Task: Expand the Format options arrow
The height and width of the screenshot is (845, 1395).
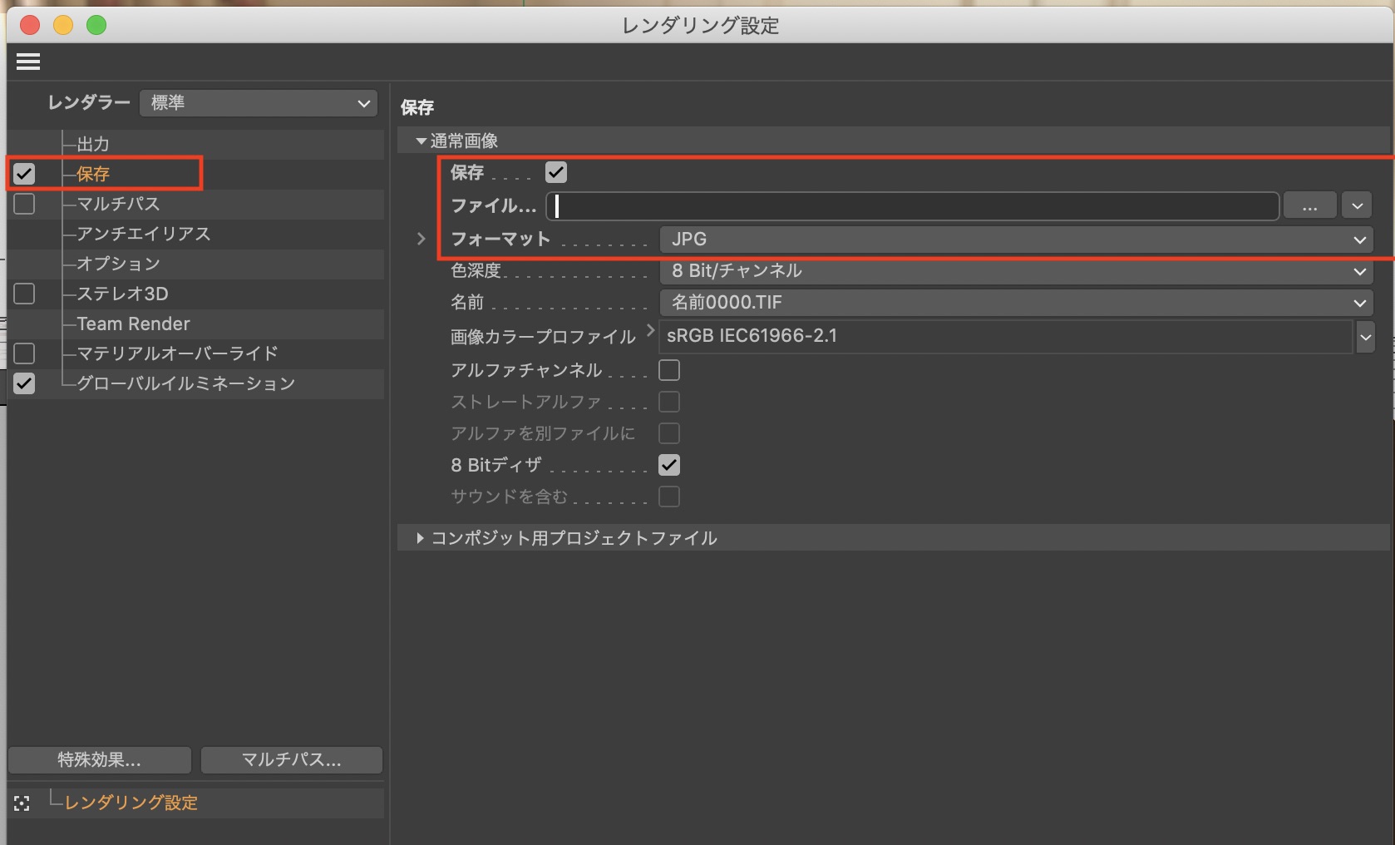Action: coord(421,240)
